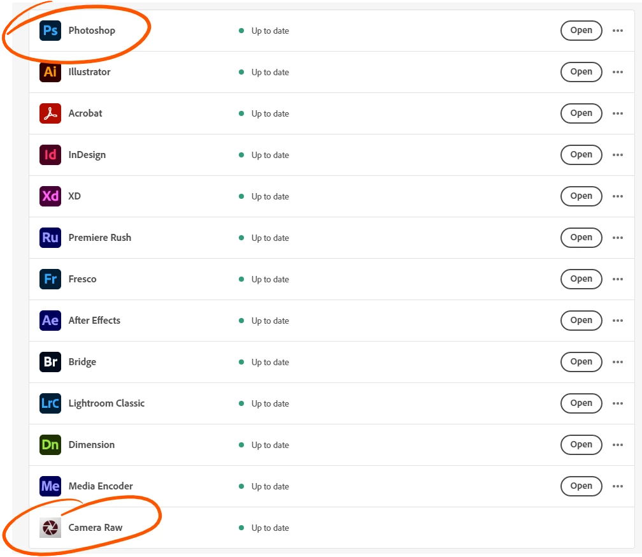The width and height of the screenshot is (642, 557).
Task: Click the After Effects app icon
Action: pyautogui.click(x=50, y=321)
